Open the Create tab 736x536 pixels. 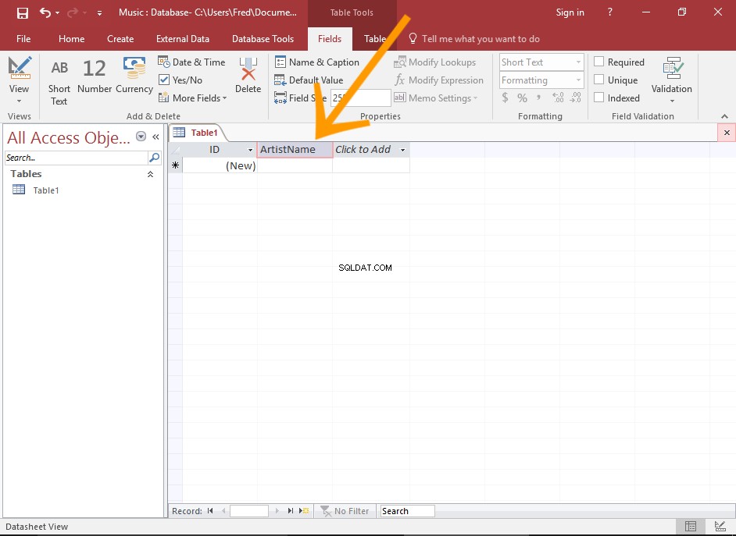[x=120, y=39]
